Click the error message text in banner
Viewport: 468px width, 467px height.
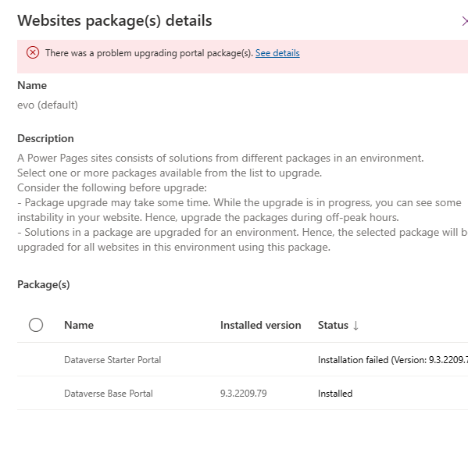click(x=149, y=53)
